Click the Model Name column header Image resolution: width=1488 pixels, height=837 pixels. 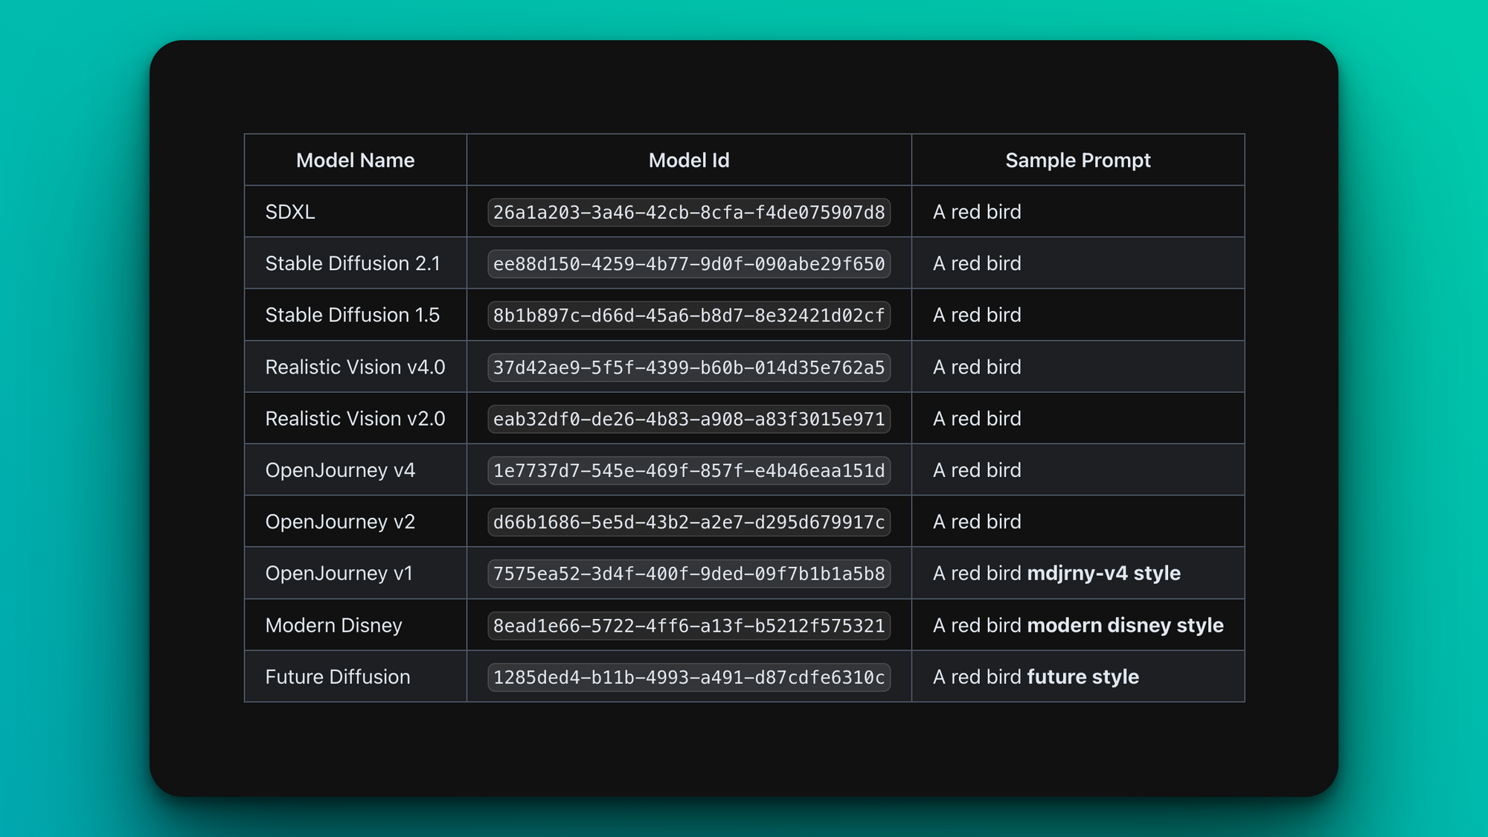(355, 160)
